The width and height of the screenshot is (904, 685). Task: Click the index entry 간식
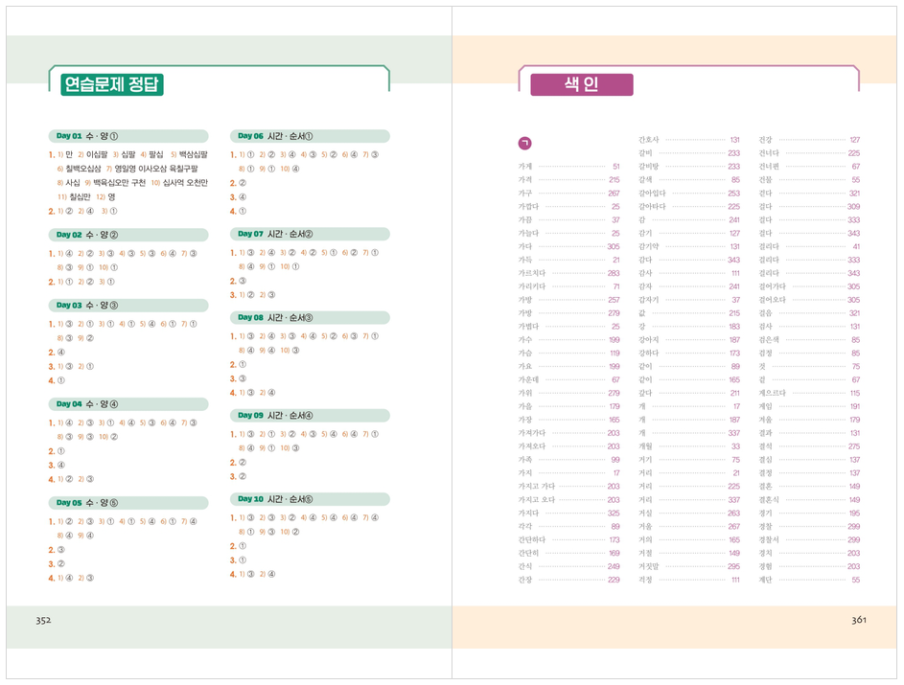click(569, 566)
